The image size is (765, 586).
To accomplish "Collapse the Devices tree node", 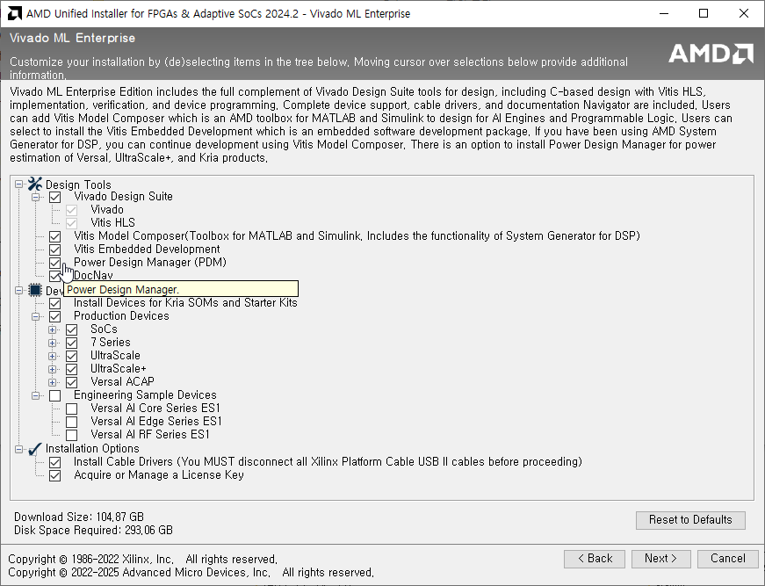I will click(x=18, y=290).
